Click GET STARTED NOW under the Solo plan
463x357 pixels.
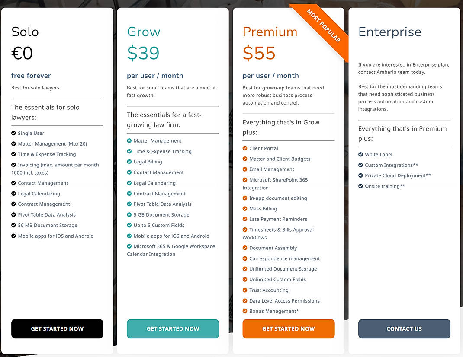coord(57,328)
